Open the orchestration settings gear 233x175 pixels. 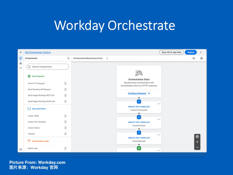coord(201,58)
